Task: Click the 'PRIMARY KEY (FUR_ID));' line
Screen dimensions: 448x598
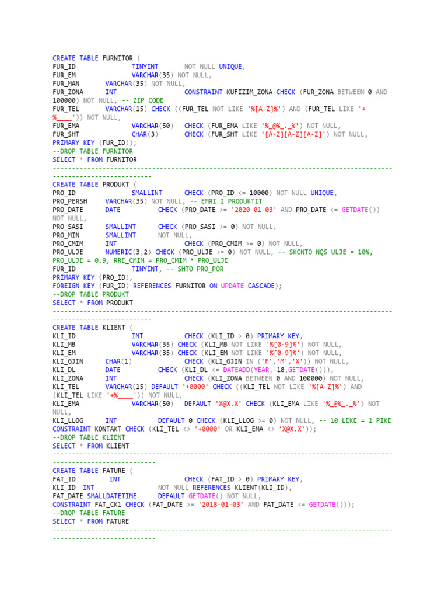Action: (x=94, y=142)
